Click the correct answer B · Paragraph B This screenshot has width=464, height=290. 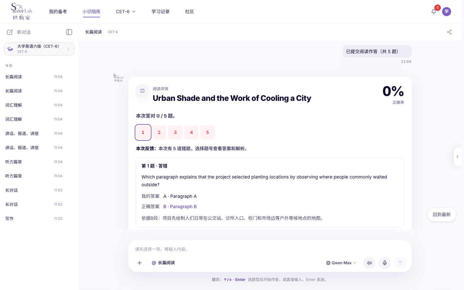pyautogui.click(x=180, y=207)
